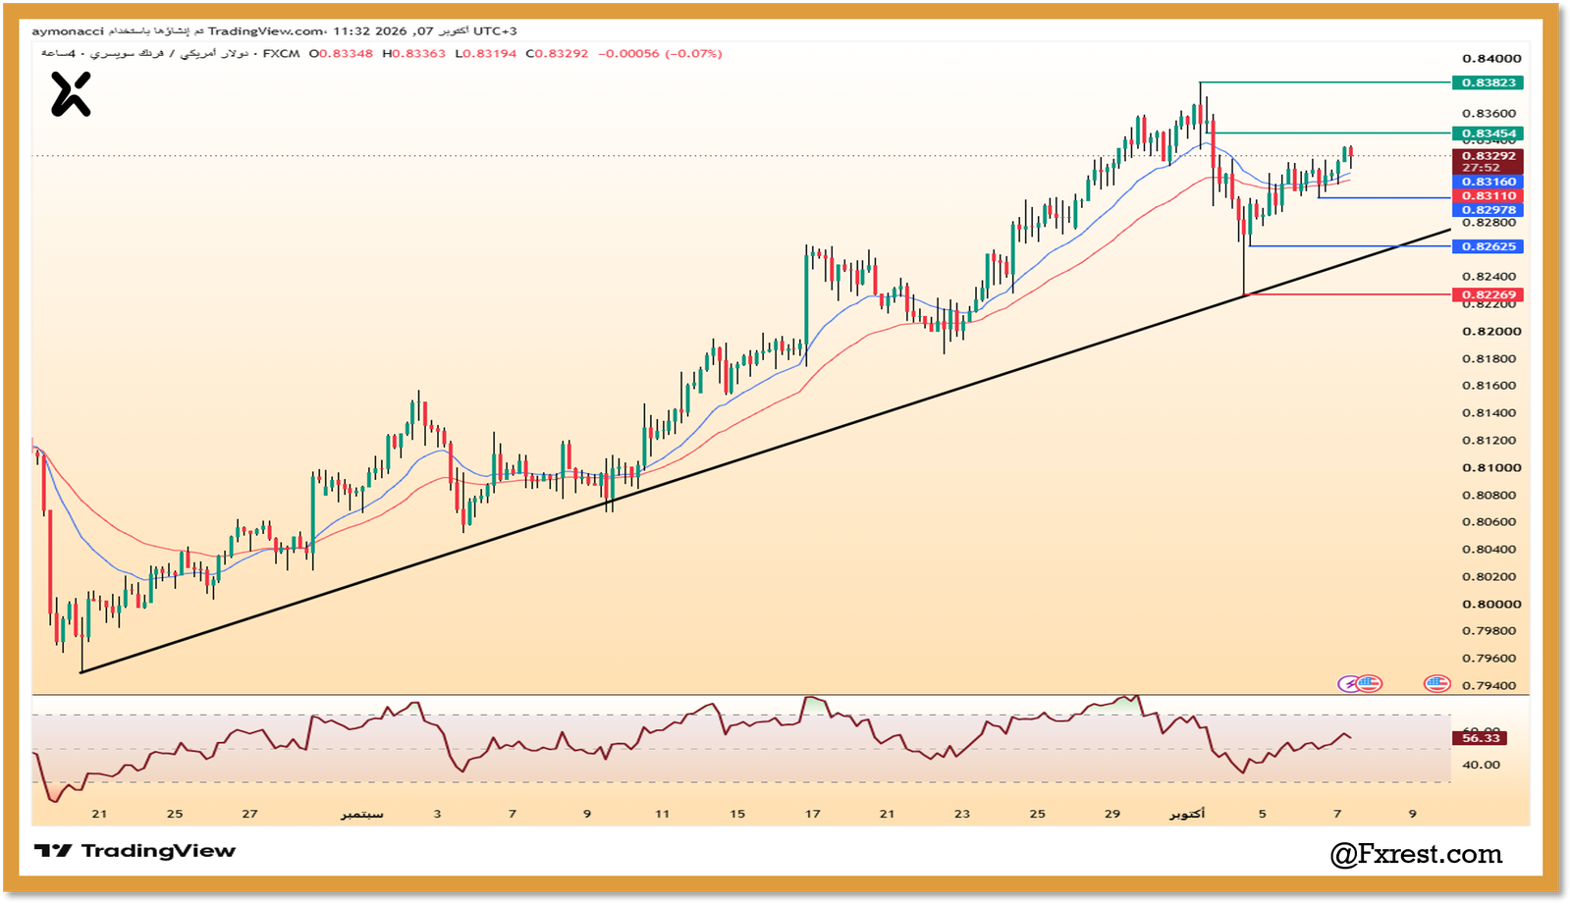Click the سبتمبر month label on time axis
The image size is (1571, 904).
[361, 815]
